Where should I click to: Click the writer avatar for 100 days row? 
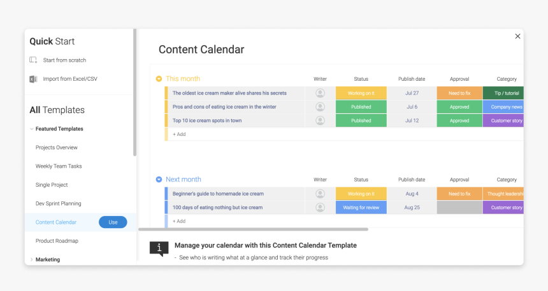[320, 207]
